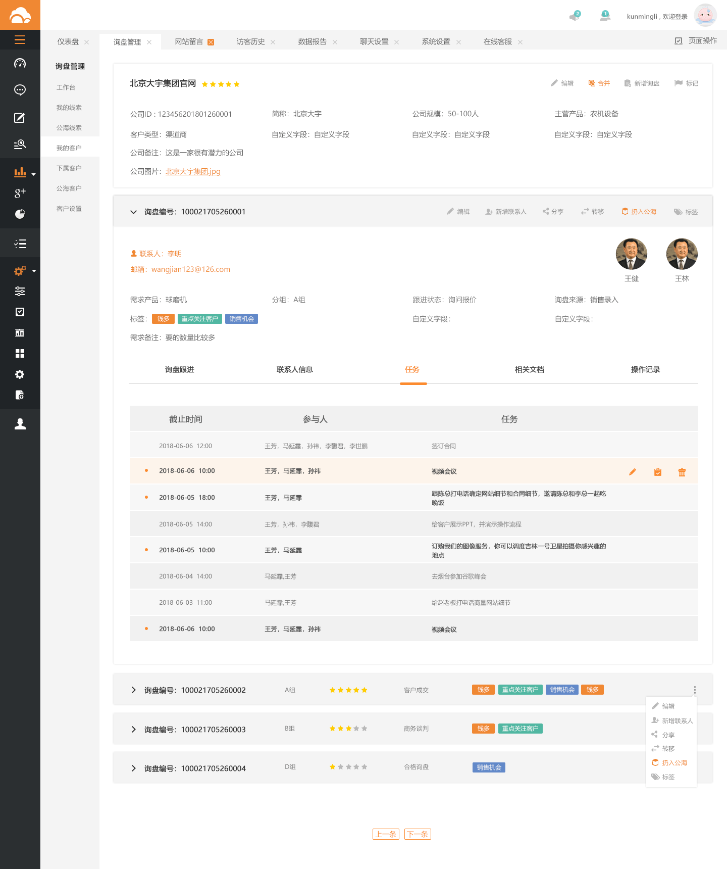Click 转移 in inquiry header toolbar
This screenshot has height=869, width=728.
tap(592, 212)
